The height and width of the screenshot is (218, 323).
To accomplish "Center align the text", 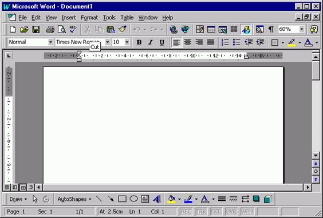I will [x=188, y=42].
